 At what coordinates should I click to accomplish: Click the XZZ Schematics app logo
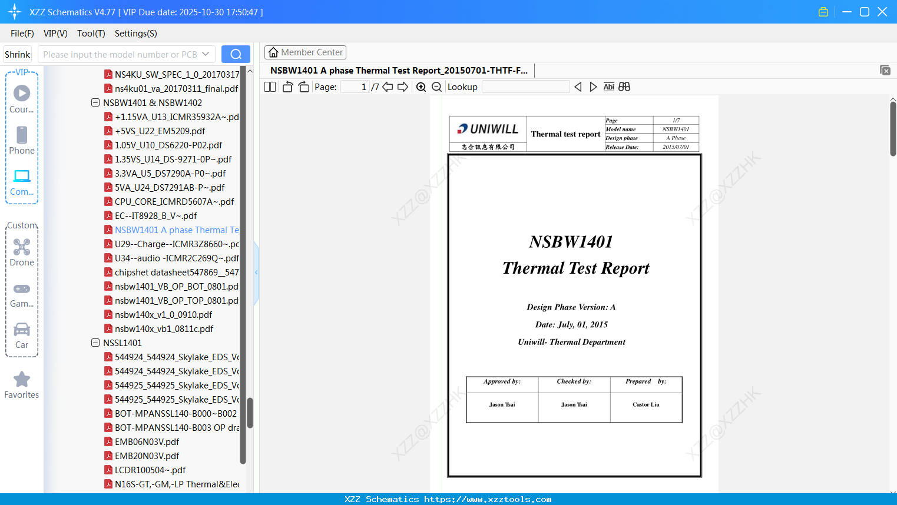click(x=15, y=12)
